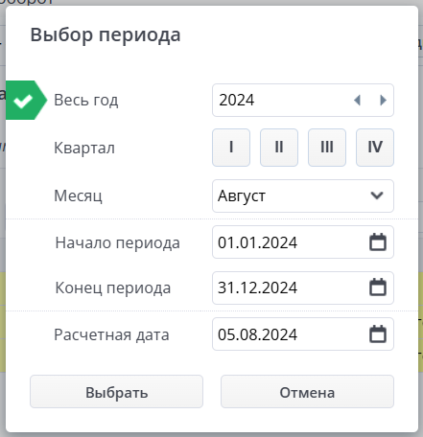
Task: Choose quarter III
Action: (x=327, y=148)
